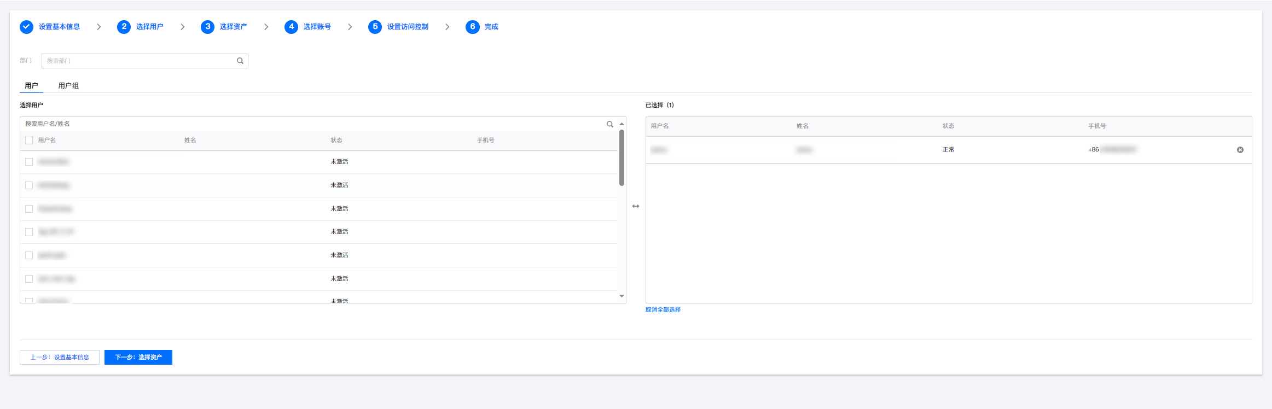Click the step 4 选择账号 circle icon
Screen dimensions: 1272x409
(291, 27)
